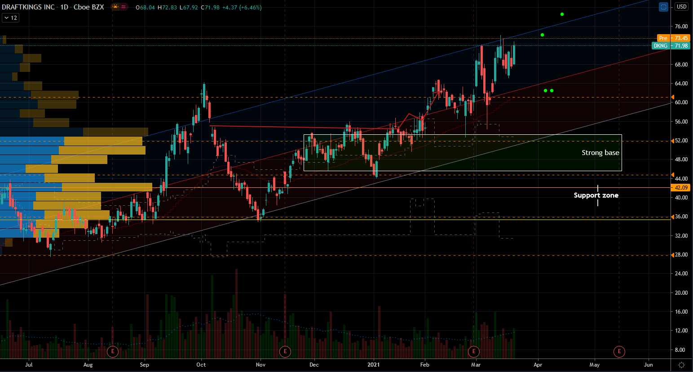
Task: Select left green dot of pair near 62
Action: [545, 91]
